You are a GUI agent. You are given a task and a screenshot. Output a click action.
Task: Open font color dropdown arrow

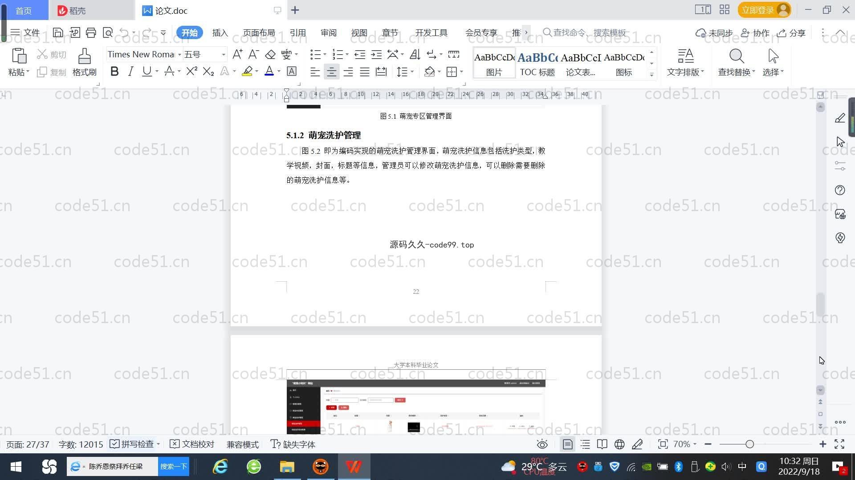279,71
